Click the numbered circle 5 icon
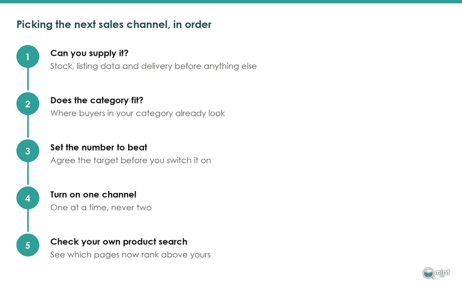The image size is (462, 291). [28, 245]
